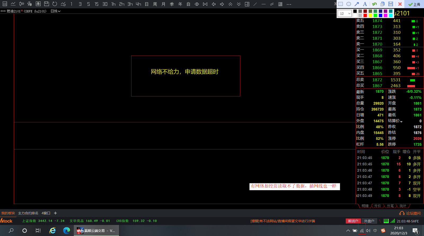Expand the 结算价 dropdown arrow
Viewport: 424px width, 236px height.
[x=401, y=121]
